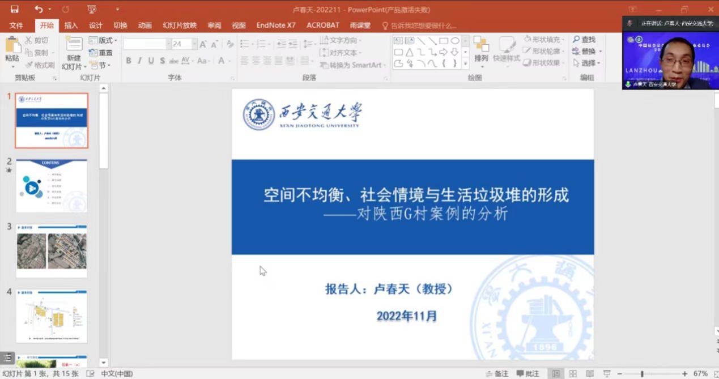719x379 pixels.
Task: Open the 插入 (Insert) ribbon tab
Action: [x=71, y=25]
